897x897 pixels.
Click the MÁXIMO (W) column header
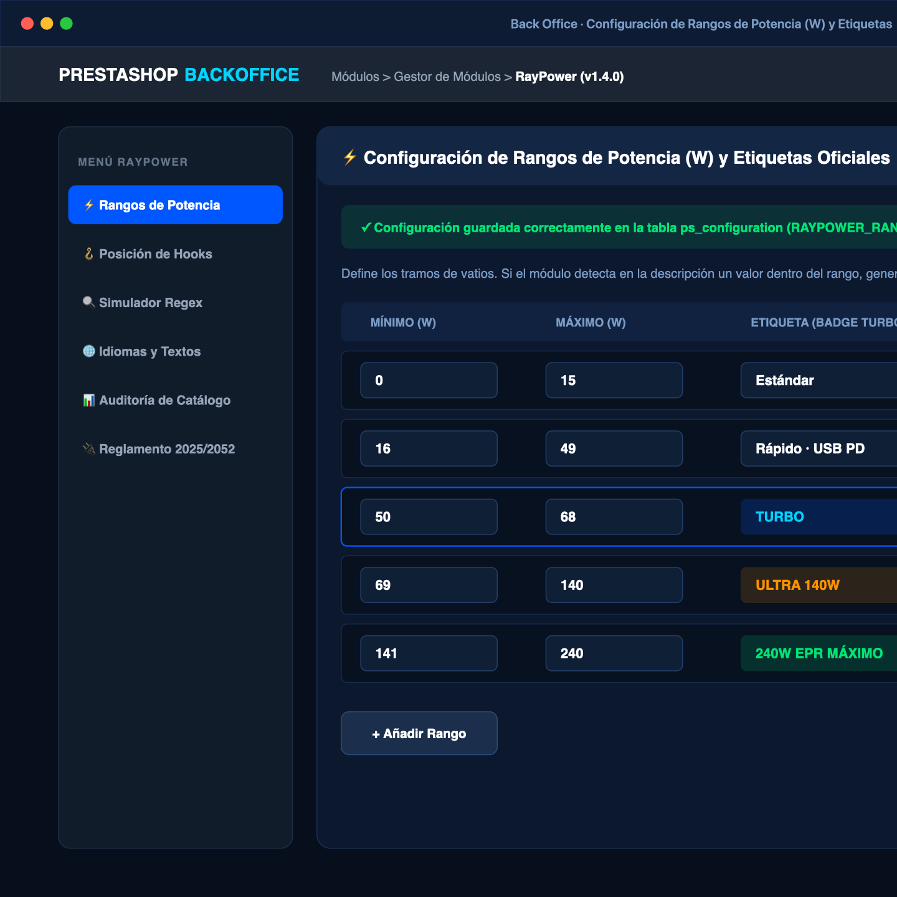(x=591, y=322)
